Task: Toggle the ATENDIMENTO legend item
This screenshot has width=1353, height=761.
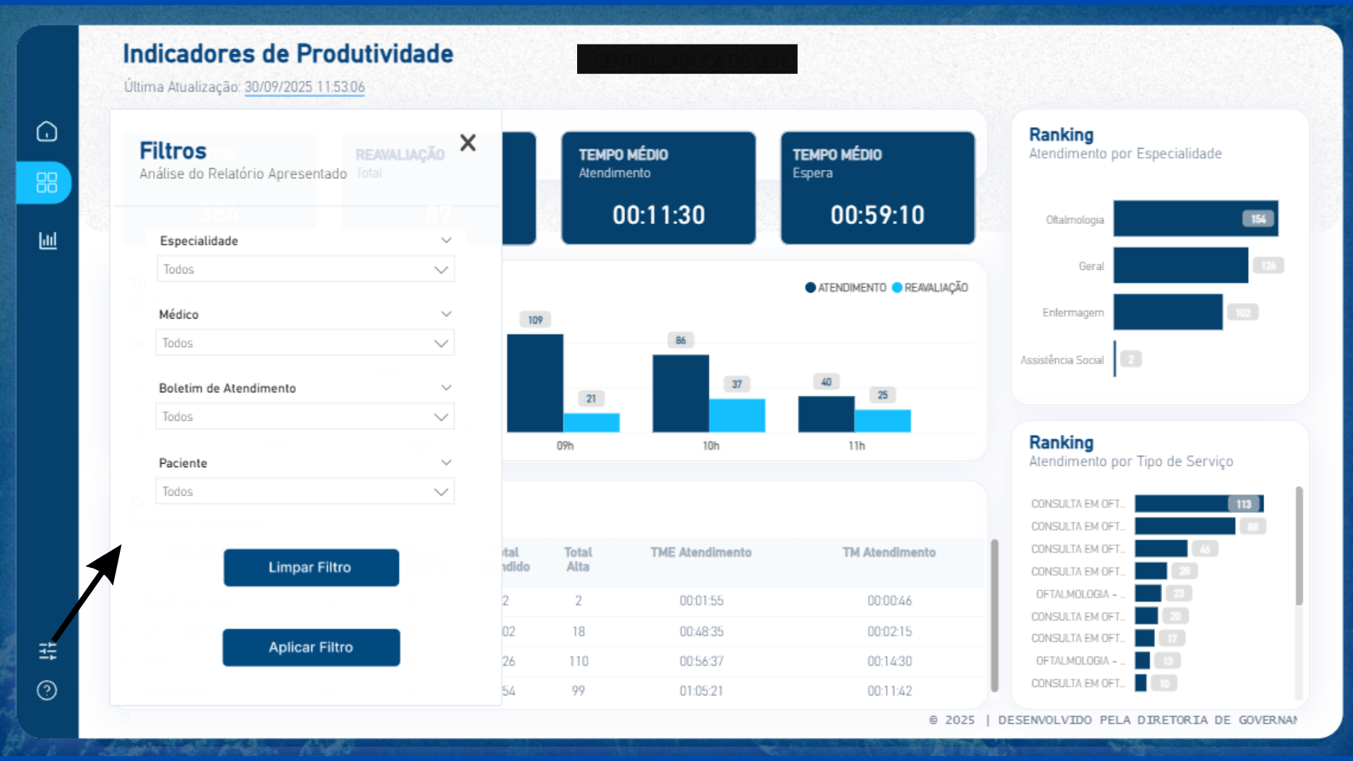Action: [x=846, y=287]
